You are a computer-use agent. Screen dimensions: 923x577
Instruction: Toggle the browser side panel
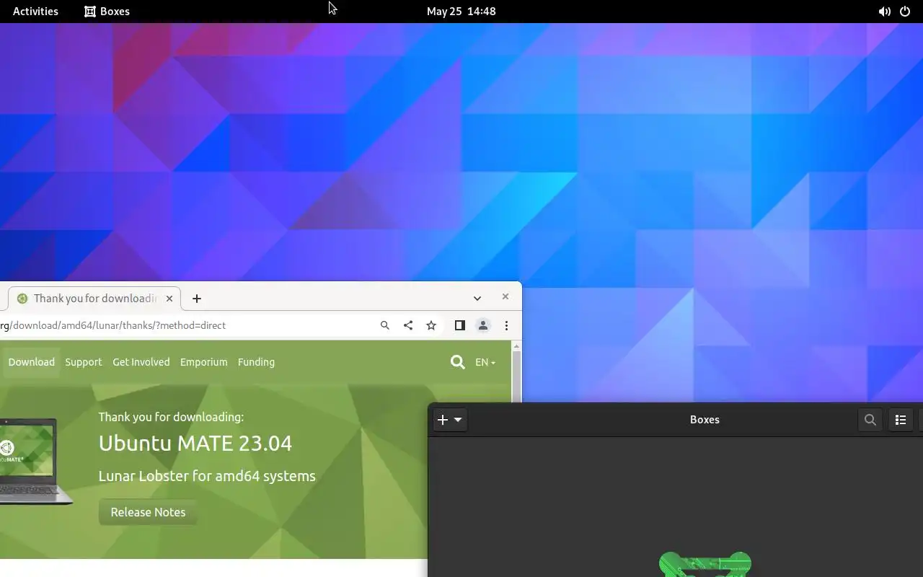click(460, 325)
